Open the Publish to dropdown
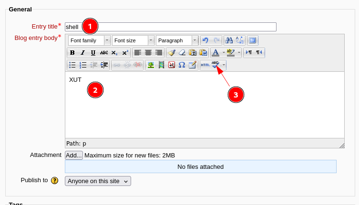Viewport: 359px width, 205px height. point(98,181)
